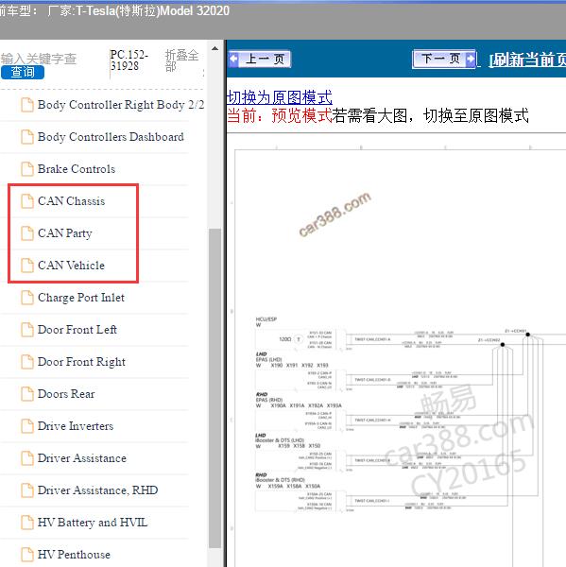566x567 pixels.
Task: Click the document icon beside CAN Party
Action: pyautogui.click(x=27, y=233)
